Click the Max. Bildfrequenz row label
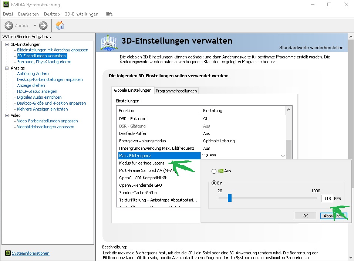The width and height of the screenshot is (354, 261). pyautogui.click(x=135, y=156)
